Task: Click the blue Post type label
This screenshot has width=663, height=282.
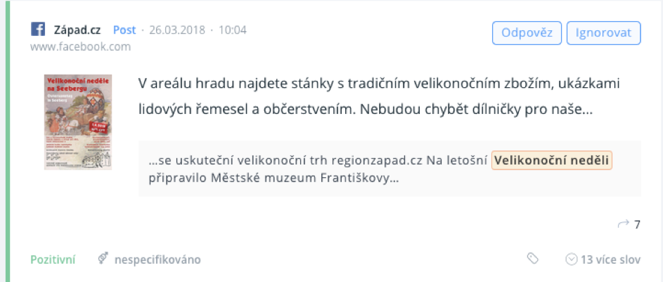Action: pyautogui.click(x=124, y=30)
